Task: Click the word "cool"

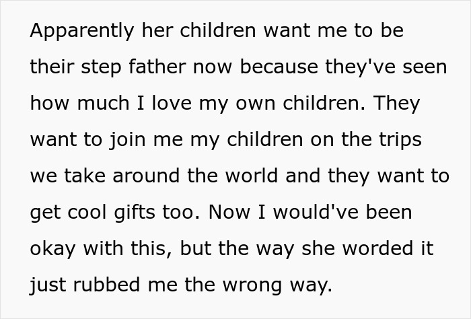Action: point(85,213)
